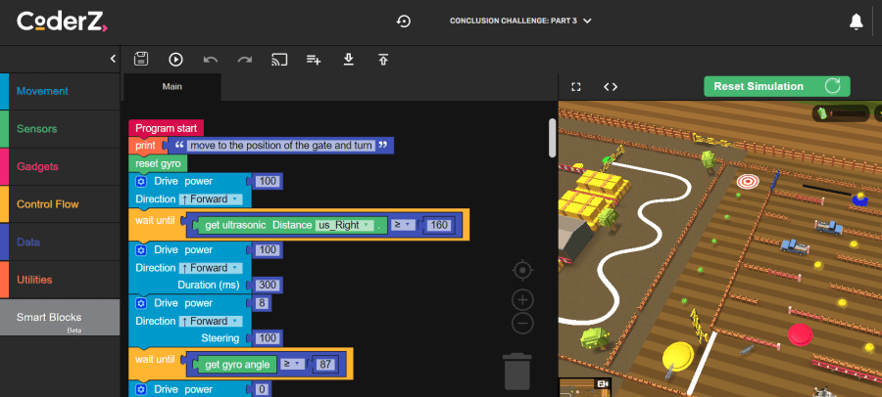Screen dimensions: 882x397
Task: Toggle fullscreen simulation view
Action: point(576,86)
